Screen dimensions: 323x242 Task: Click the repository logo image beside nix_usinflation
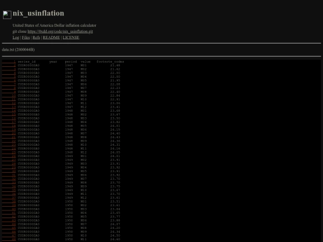point(7,15)
